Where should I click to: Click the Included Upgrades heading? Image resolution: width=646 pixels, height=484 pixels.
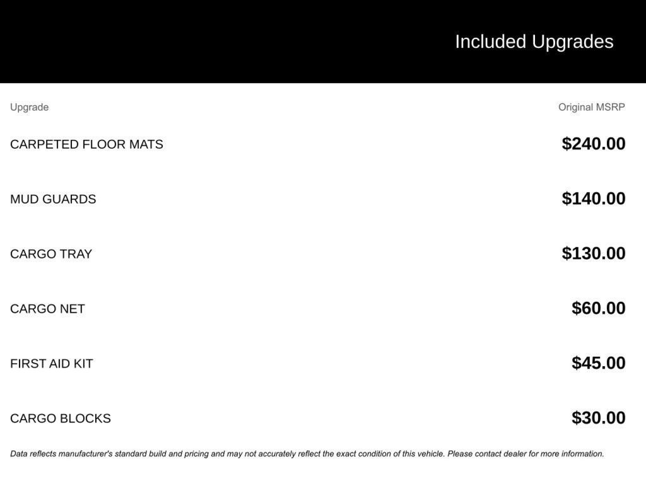tap(534, 42)
